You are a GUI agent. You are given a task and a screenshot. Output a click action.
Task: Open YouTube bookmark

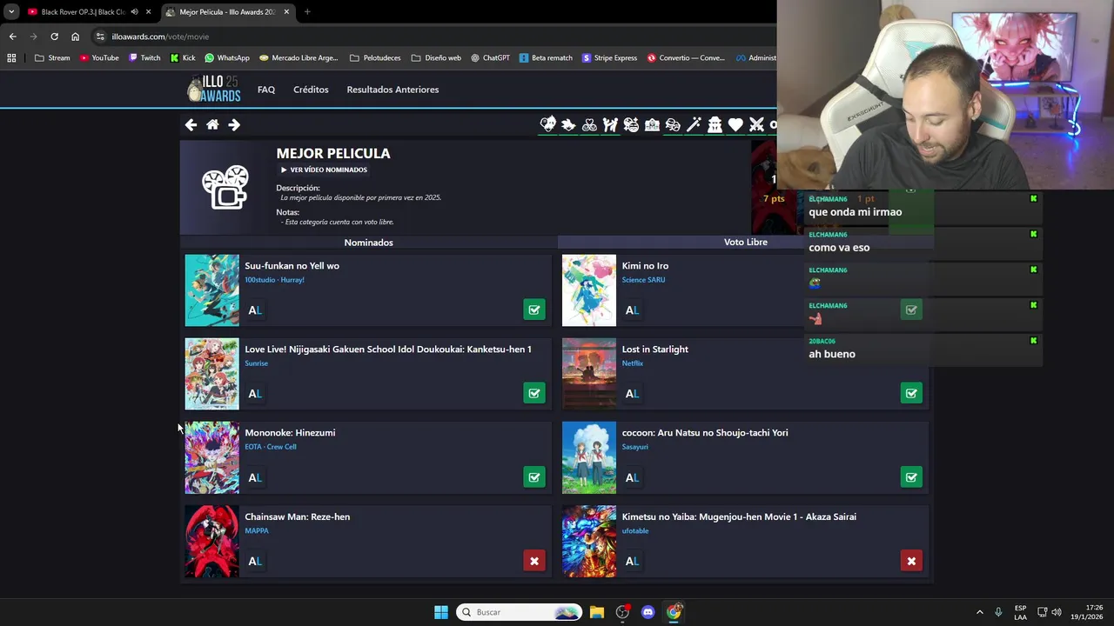(99, 58)
